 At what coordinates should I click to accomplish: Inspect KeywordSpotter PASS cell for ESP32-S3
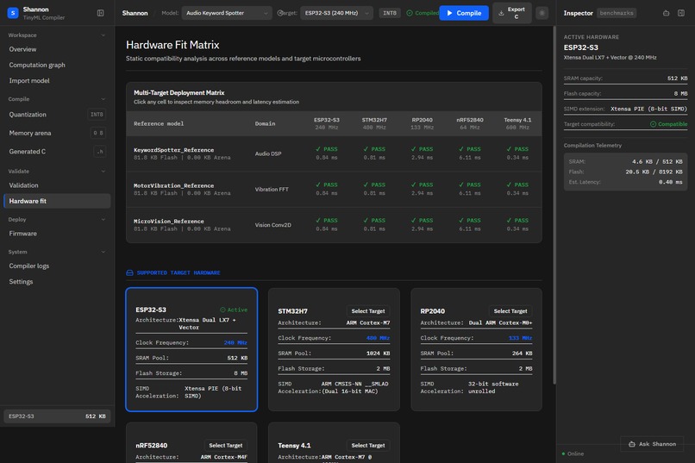(x=327, y=153)
